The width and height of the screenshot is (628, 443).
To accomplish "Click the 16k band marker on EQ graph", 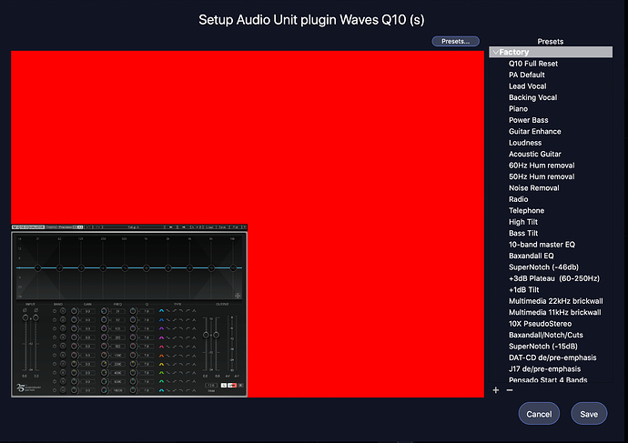I will pos(233,268).
